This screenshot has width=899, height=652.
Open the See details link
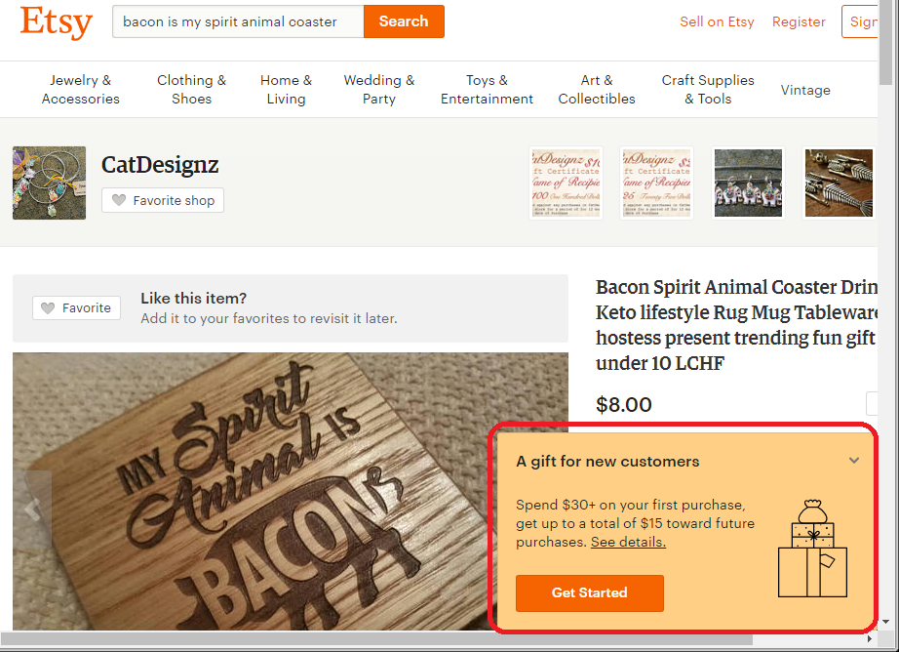click(628, 542)
